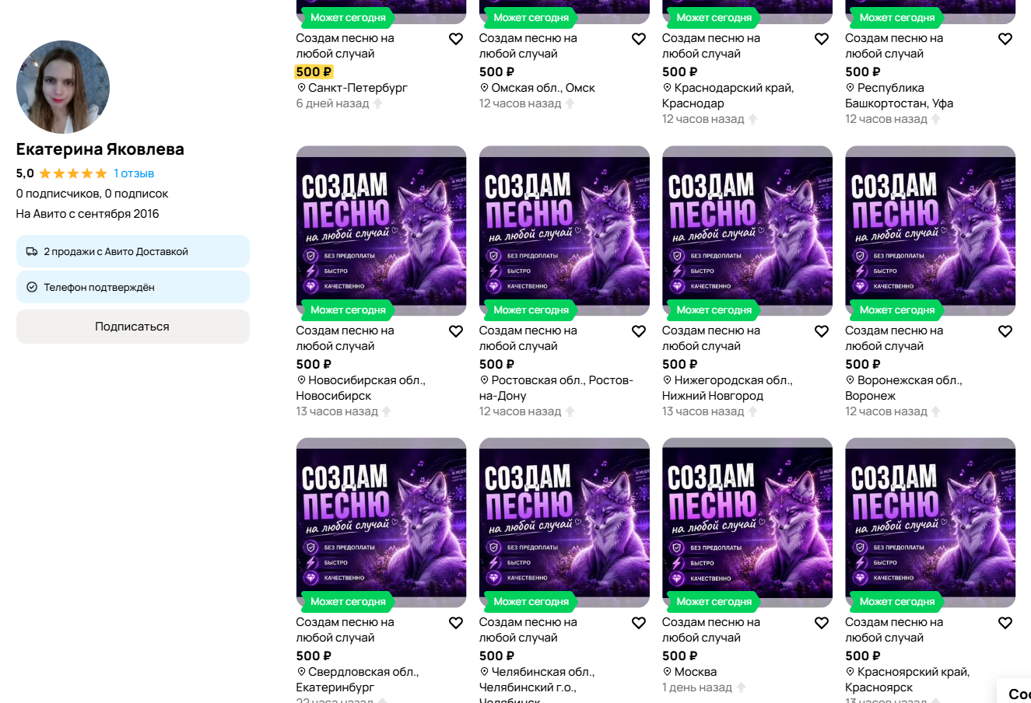Image resolution: width=1031 pixels, height=703 pixels.
Task: Toggle heart on Челябинск listing
Action: 639,623
